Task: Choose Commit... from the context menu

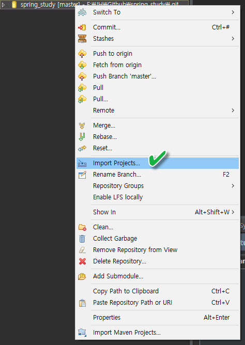Action: point(158,27)
